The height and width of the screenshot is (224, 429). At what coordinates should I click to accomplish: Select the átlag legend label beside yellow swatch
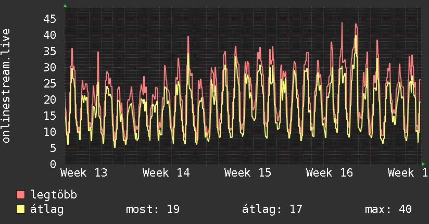(x=47, y=209)
